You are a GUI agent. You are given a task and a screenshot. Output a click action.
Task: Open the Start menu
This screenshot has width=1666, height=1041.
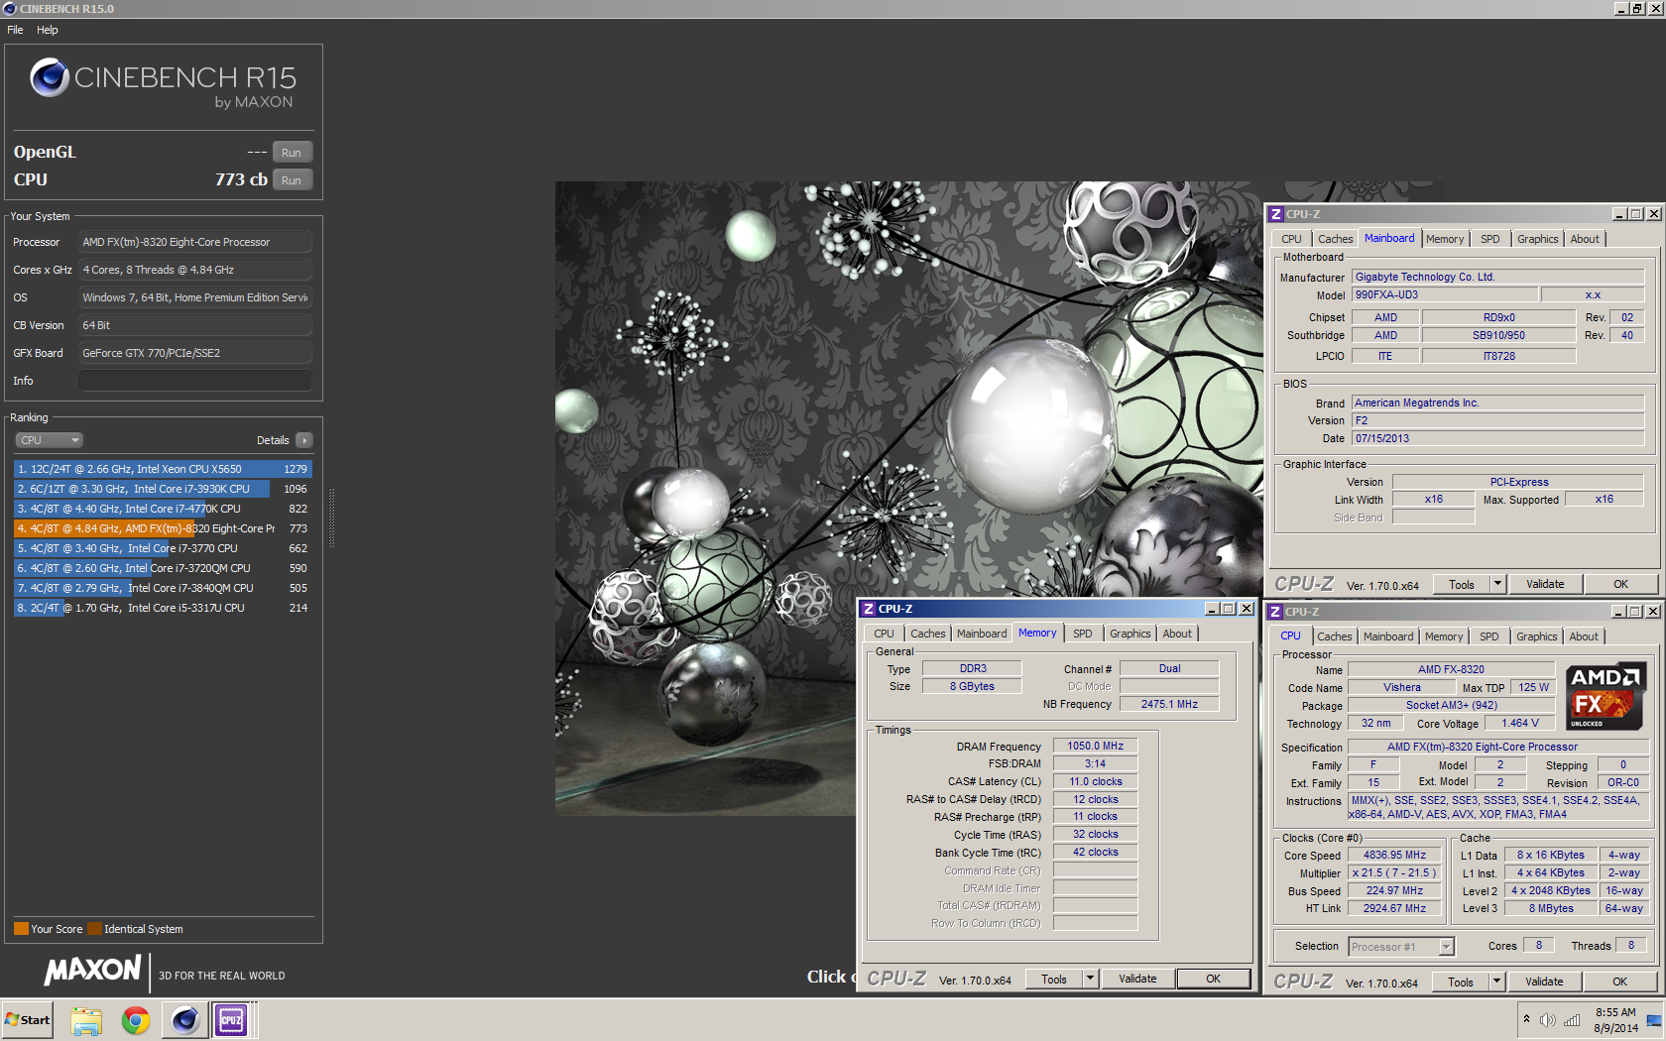pyautogui.click(x=28, y=1020)
